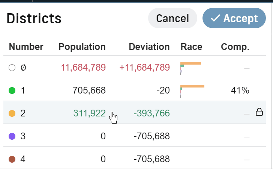This screenshot has width=273, height=169.
Task: Cancel the district changes
Action: [172, 18]
